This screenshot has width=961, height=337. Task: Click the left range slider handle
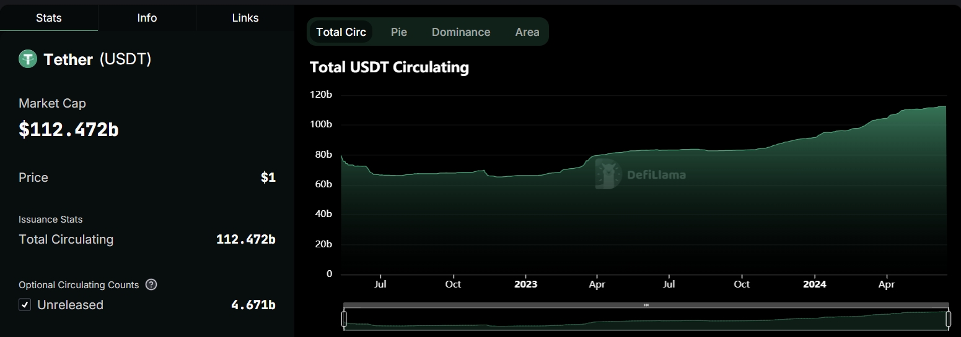pyautogui.click(x=344, y=319)
